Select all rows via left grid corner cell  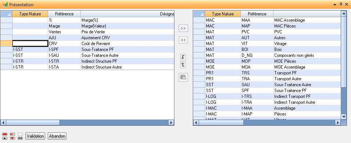coord(6,14)
